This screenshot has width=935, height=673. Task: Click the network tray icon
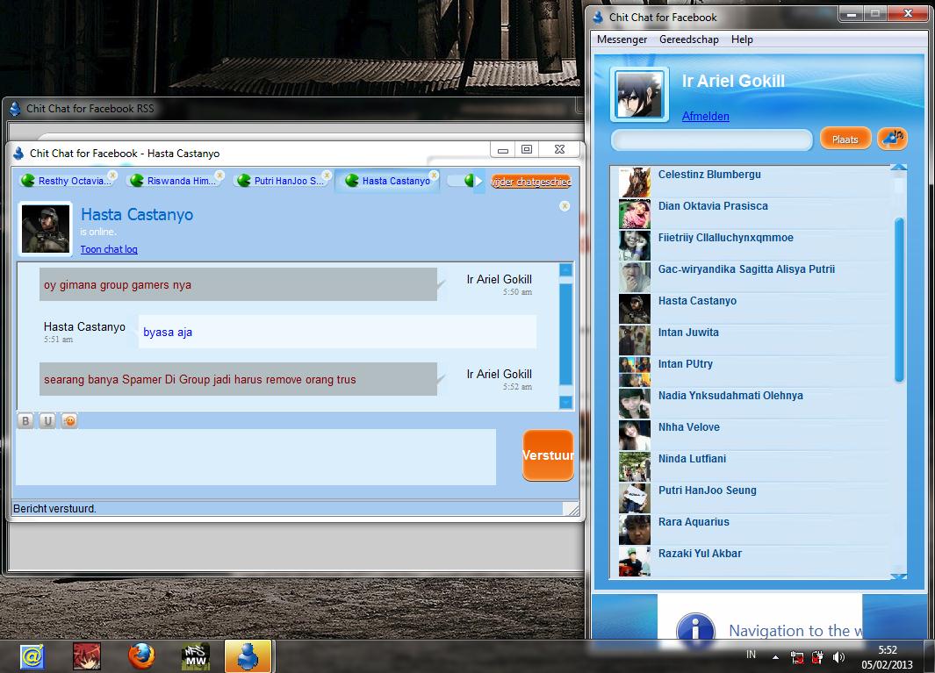pos(796,657)
